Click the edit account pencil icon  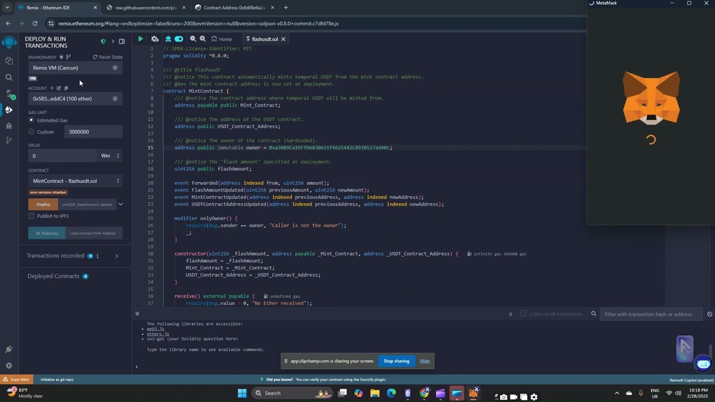pos(59,88)
